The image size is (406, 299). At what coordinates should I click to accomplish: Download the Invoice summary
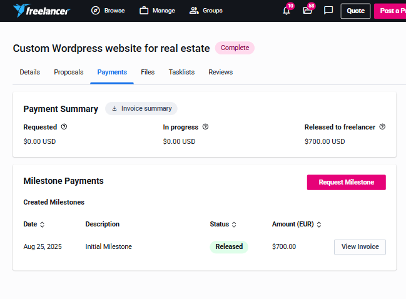click(141, 109)
